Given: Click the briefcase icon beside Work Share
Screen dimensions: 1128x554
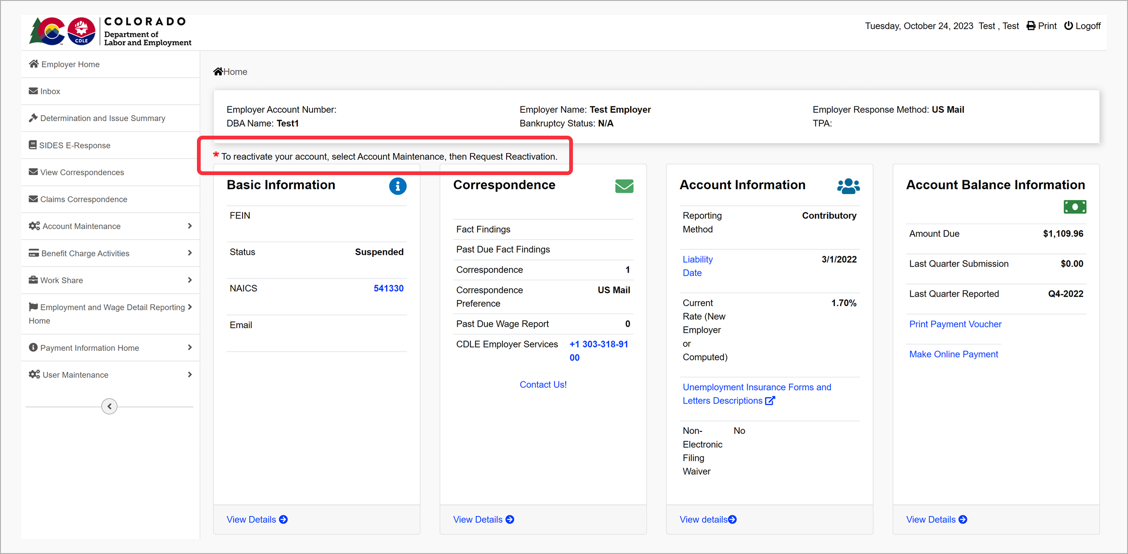Looking at the screenshot, I should [x=33, y=280].
